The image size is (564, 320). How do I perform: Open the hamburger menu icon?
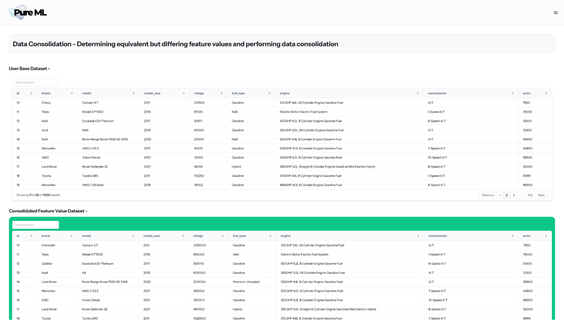pyautogui.click(x=556, y=13)
